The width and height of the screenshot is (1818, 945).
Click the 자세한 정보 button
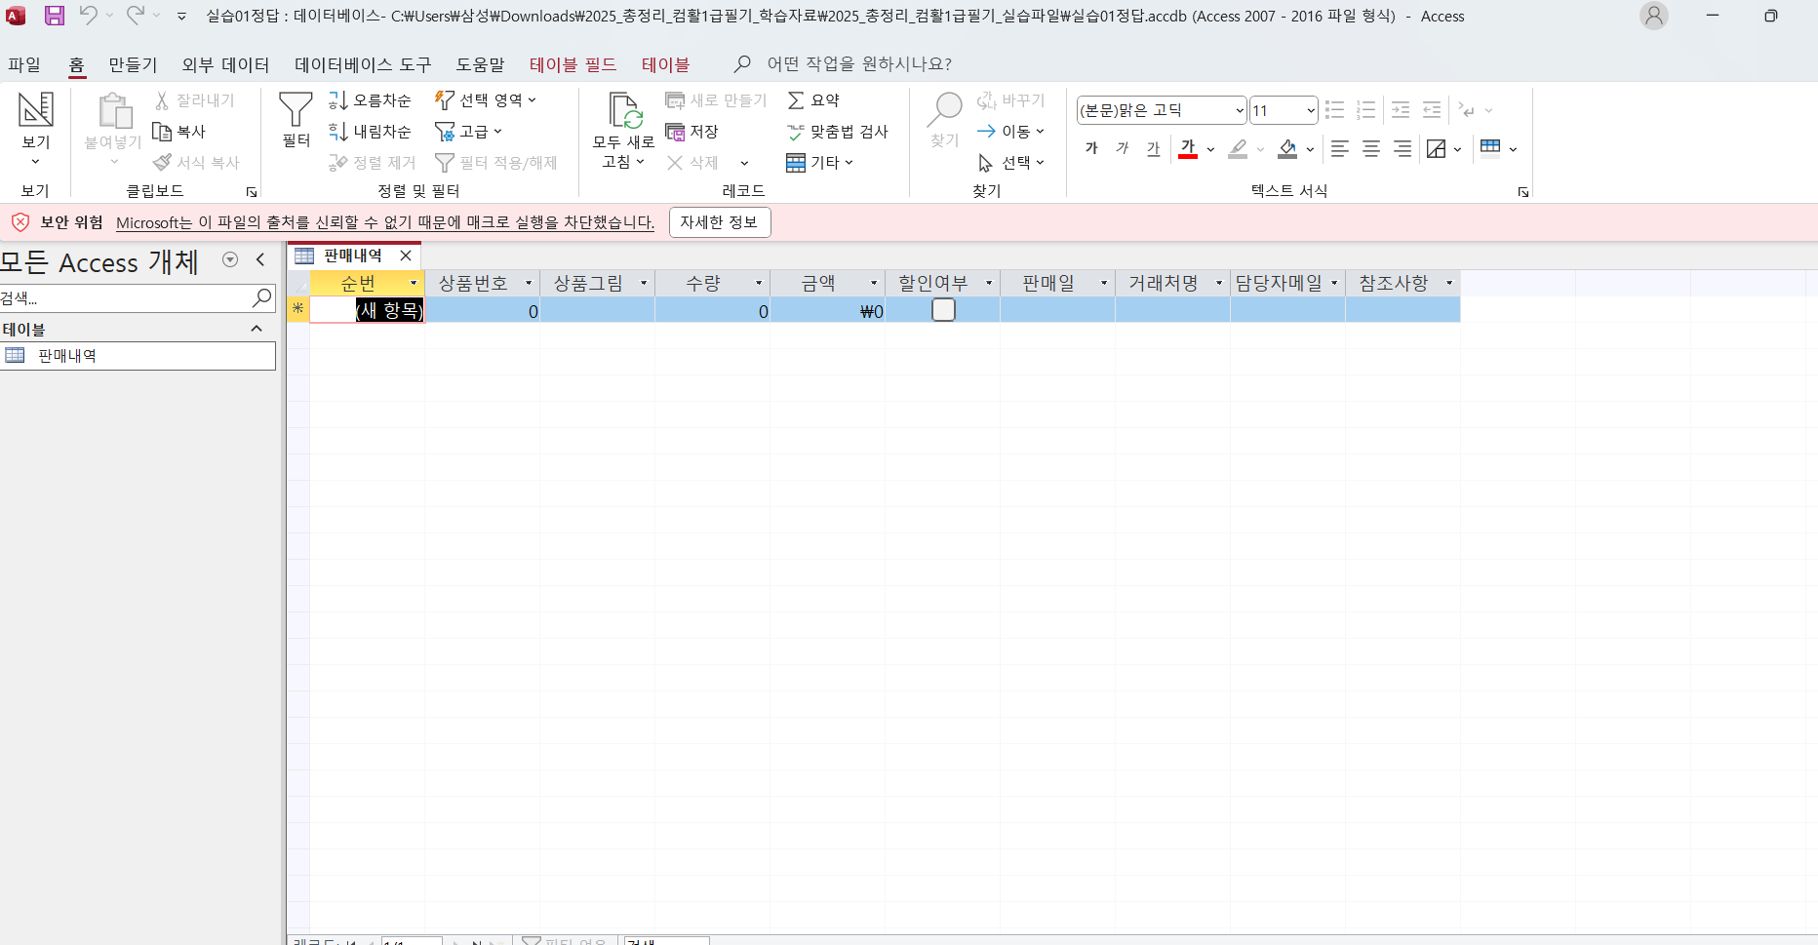click(719, 222)
